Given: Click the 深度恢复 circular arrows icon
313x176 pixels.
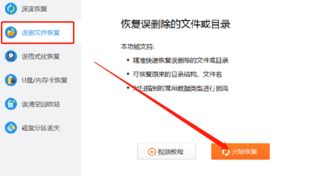Looking at the screenshot, I should (x=11, y=9).
